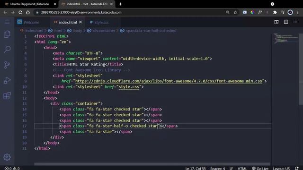The width and height of the screenshot is (303, 170).
Task: Go back with browser back arrow
Action: click(x=5, y=12)
